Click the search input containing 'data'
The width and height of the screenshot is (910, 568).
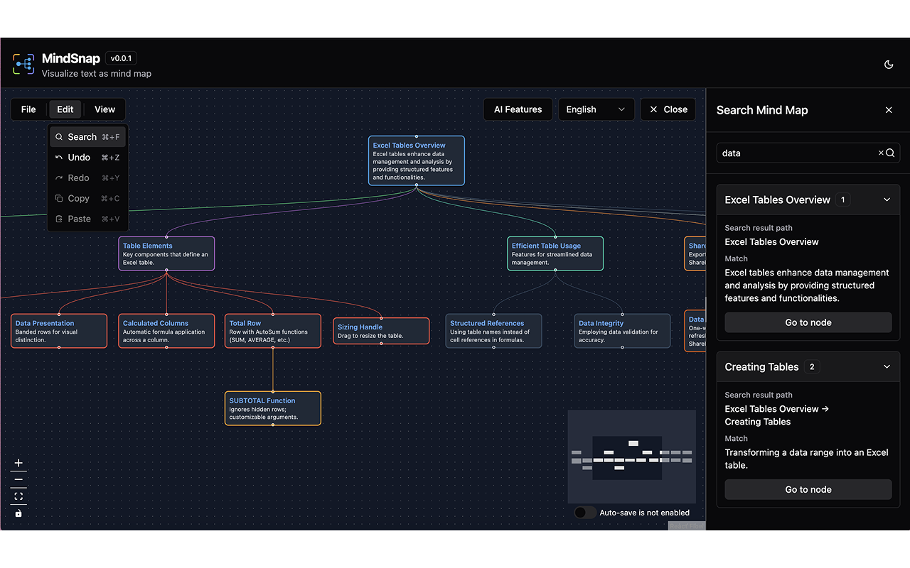coord(789,153)
